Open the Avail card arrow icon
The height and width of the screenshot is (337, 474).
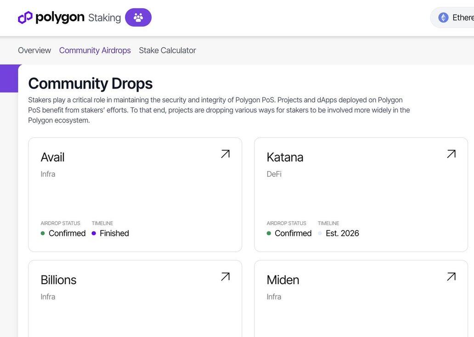pyautogui.click(x=225, y=154)
